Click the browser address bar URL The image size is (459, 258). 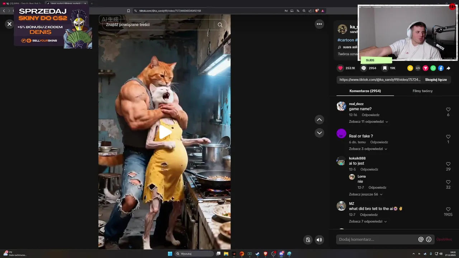170,11
